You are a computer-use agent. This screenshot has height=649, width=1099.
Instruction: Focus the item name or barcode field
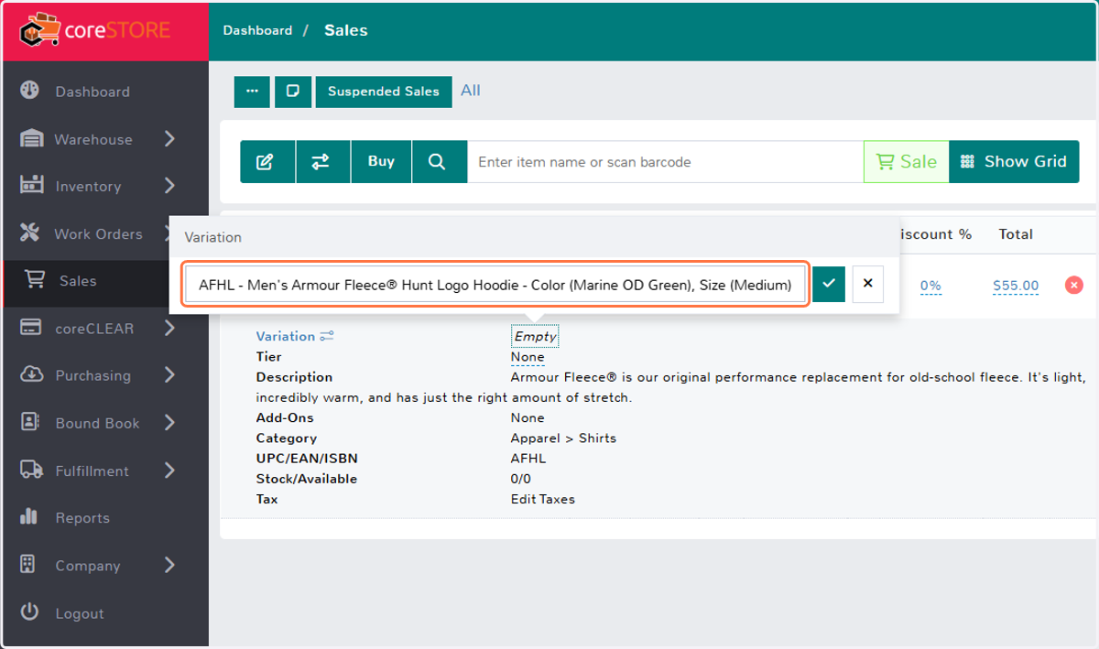click(666, 162)
